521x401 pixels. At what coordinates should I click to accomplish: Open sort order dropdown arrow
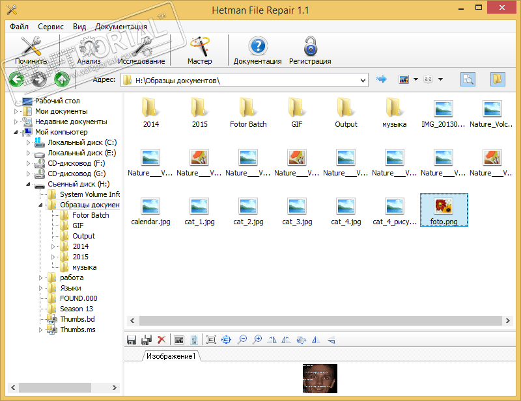click(x=441, y=79)
